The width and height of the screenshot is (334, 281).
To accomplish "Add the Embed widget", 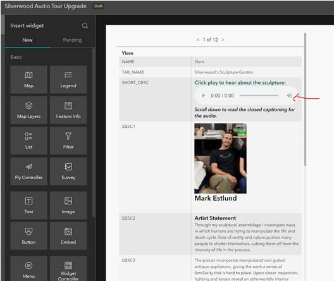I will tap(68, 236).
